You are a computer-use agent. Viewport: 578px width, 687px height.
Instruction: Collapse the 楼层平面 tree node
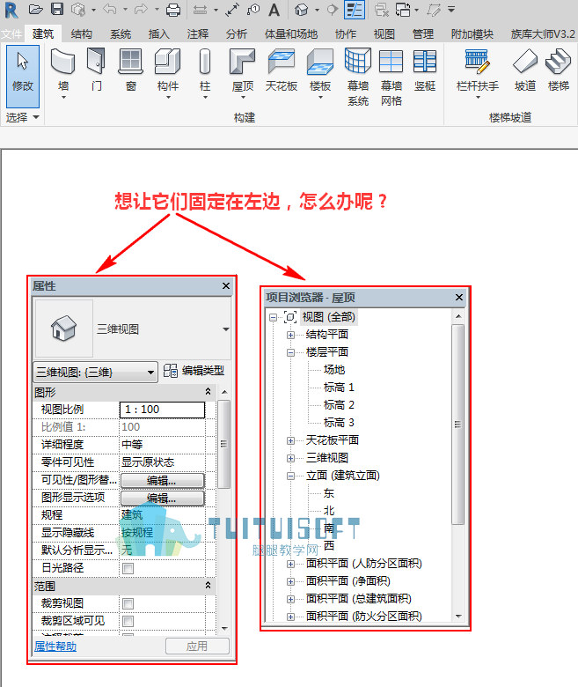(290, 352)
